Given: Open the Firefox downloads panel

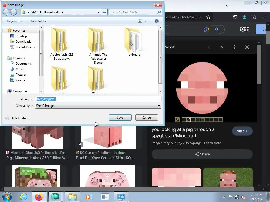Looking at the screenshot, I should (x=244, y=17).
